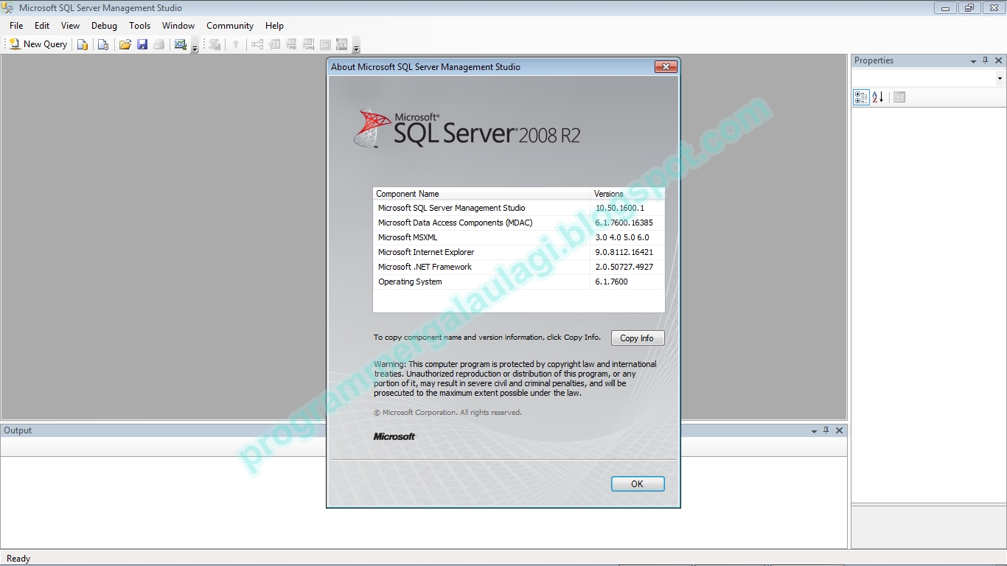This screenshot has height=566, width=1007.
Task: Click the New Query toolbar button
Action: point(38,44)
